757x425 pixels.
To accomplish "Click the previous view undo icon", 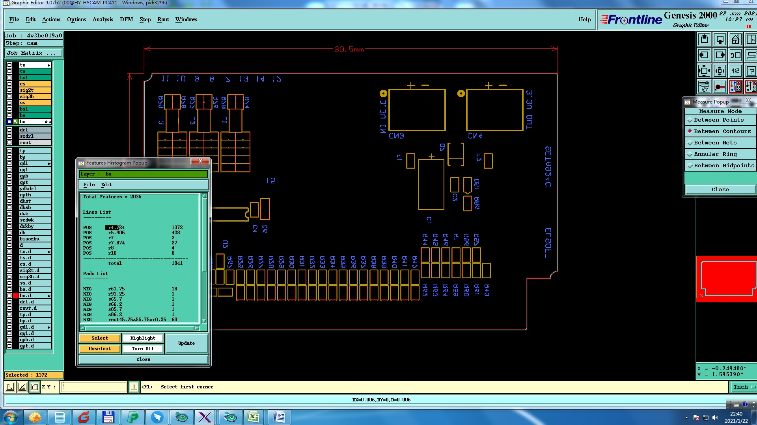I will pos(736,55).
